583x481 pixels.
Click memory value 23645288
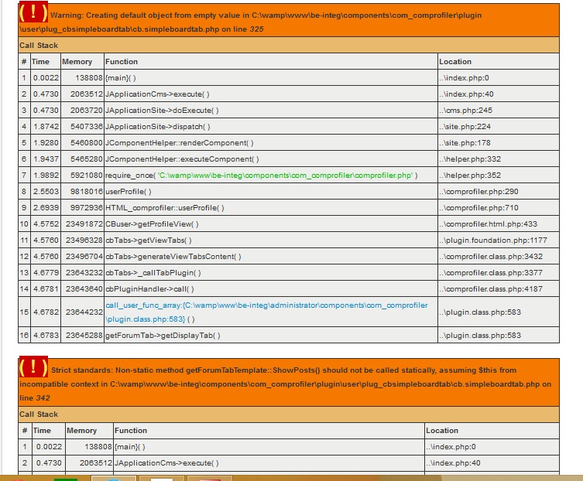(84, 336)
